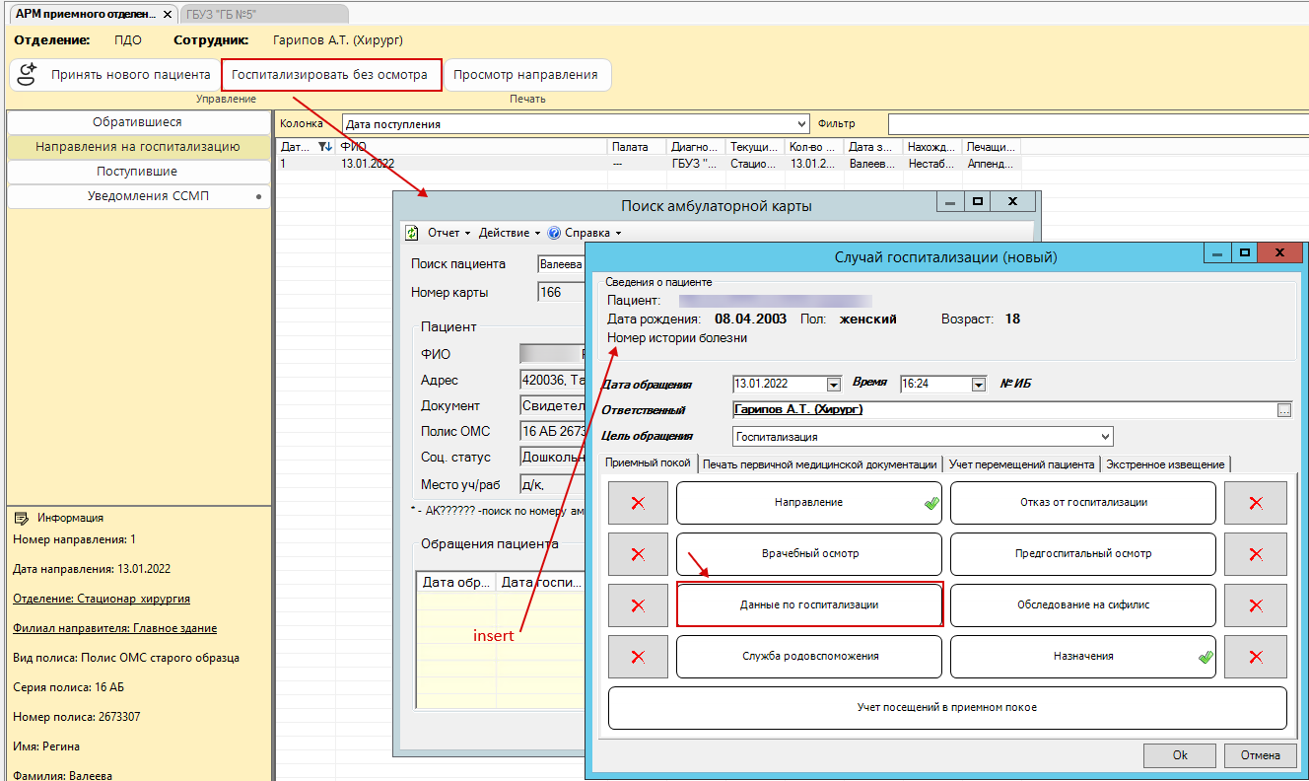Click the red X beside Направление

638,503
